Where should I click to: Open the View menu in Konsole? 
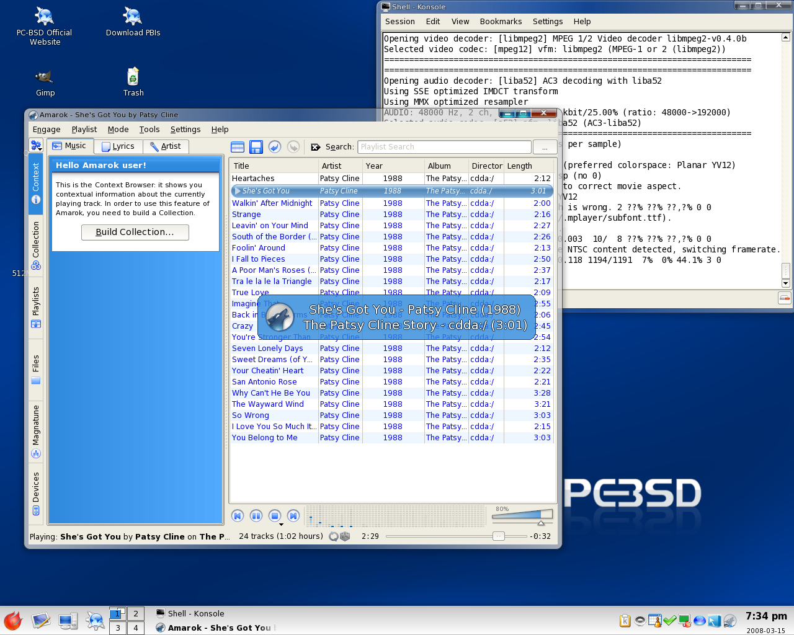460,22
